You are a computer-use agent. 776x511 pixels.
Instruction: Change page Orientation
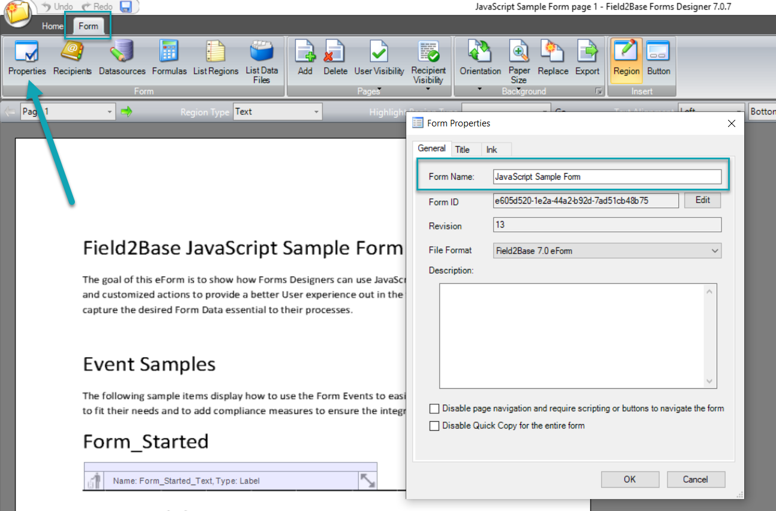pos(480,59)
